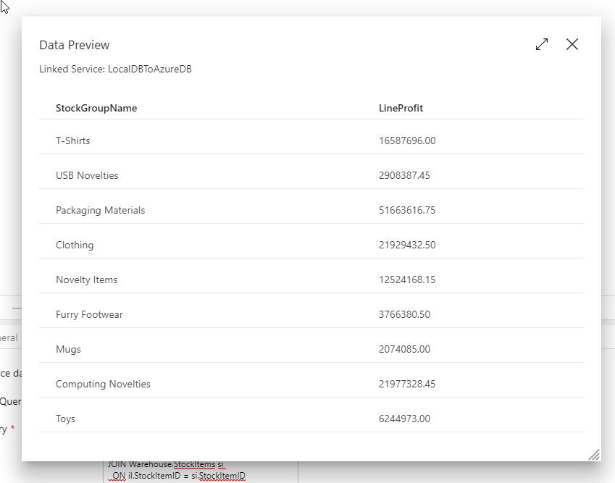
Task: Click the Toys cell
Action: point(65,419)
